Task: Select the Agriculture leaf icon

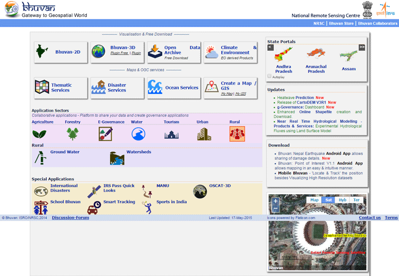Action: 39,134
